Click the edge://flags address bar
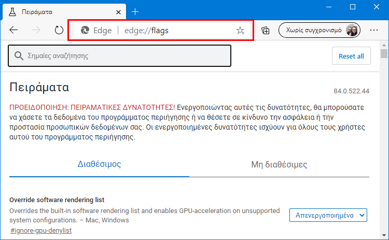 tap(161, 30)
